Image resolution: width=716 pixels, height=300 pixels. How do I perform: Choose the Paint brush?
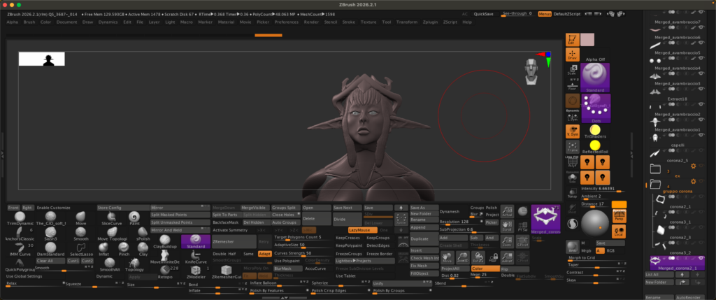tap(134, 218)
